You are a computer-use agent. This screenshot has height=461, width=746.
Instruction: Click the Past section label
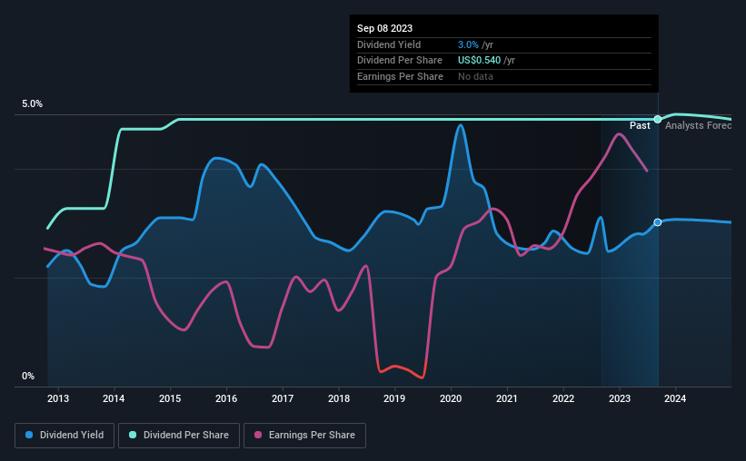pos(640,125)
